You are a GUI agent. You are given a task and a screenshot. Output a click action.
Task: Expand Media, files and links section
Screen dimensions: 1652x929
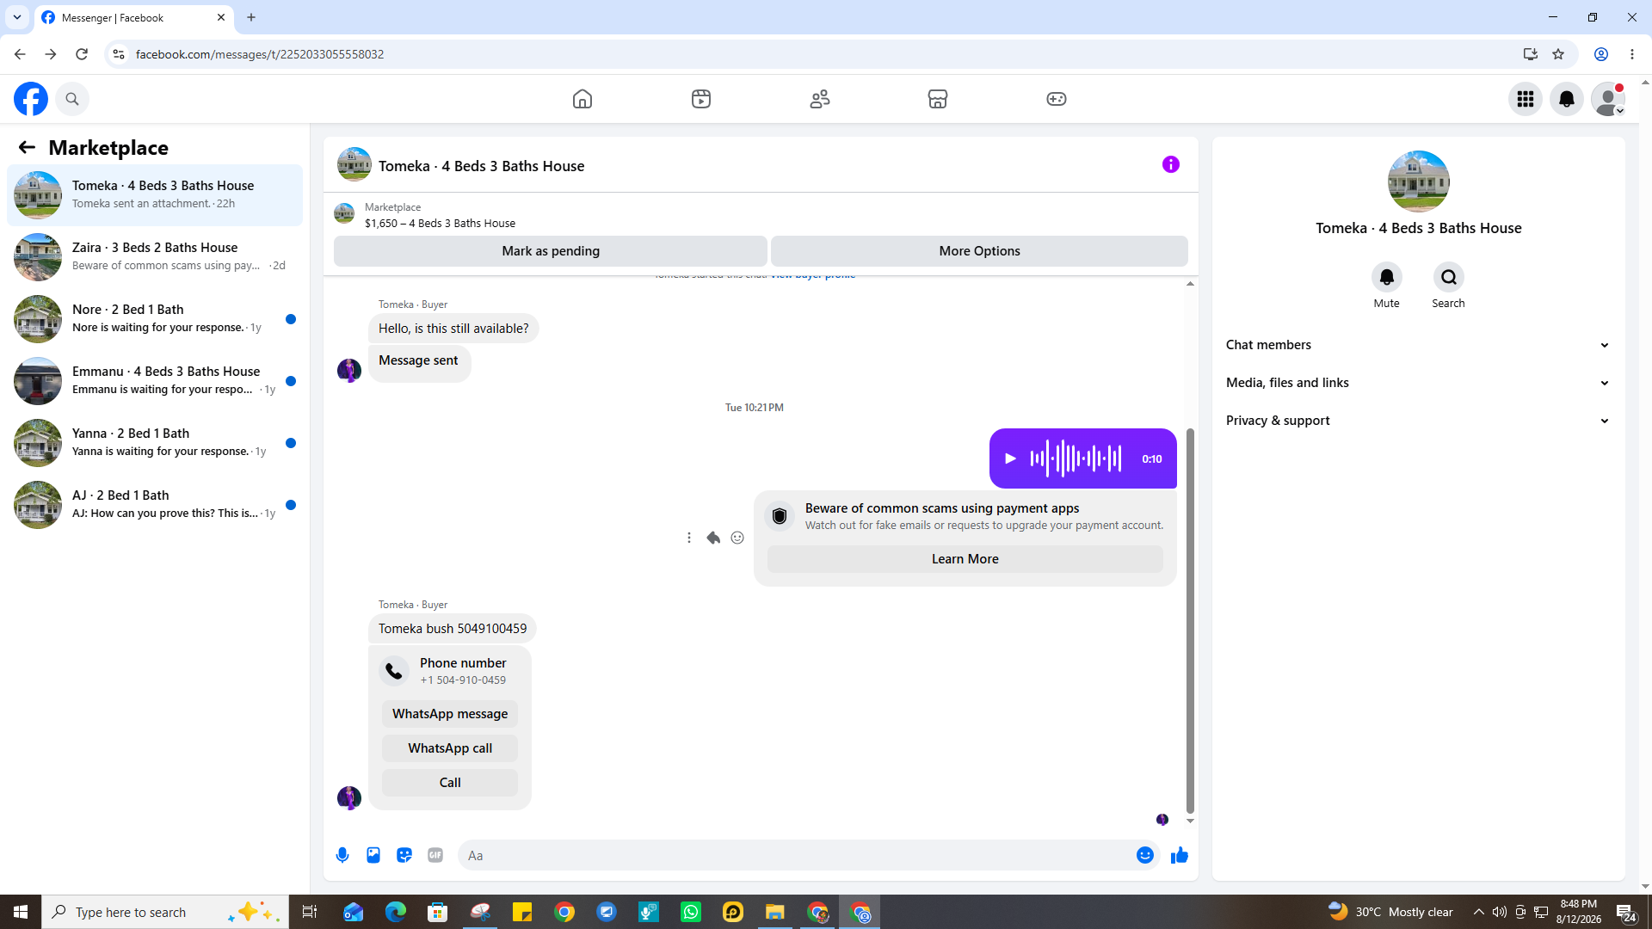[1418, 383]
